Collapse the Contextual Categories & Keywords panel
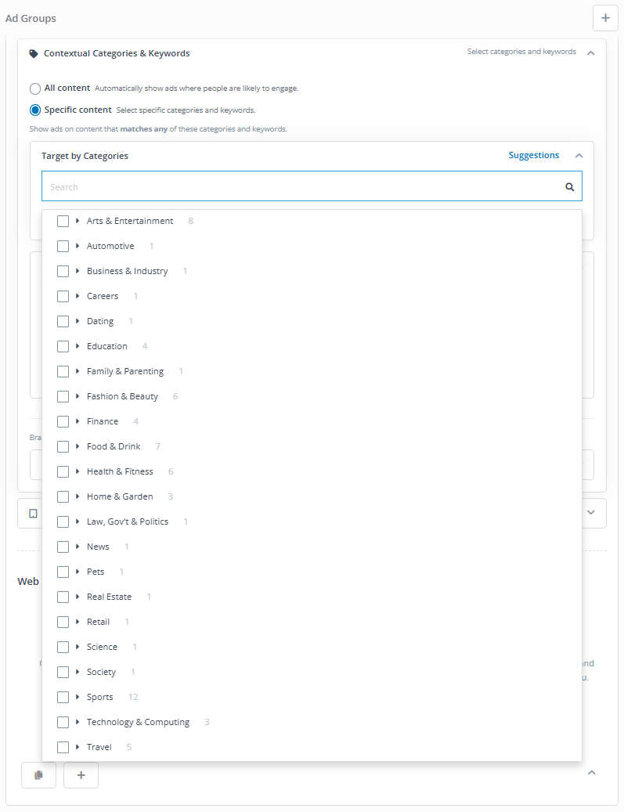 pos(591,53)
